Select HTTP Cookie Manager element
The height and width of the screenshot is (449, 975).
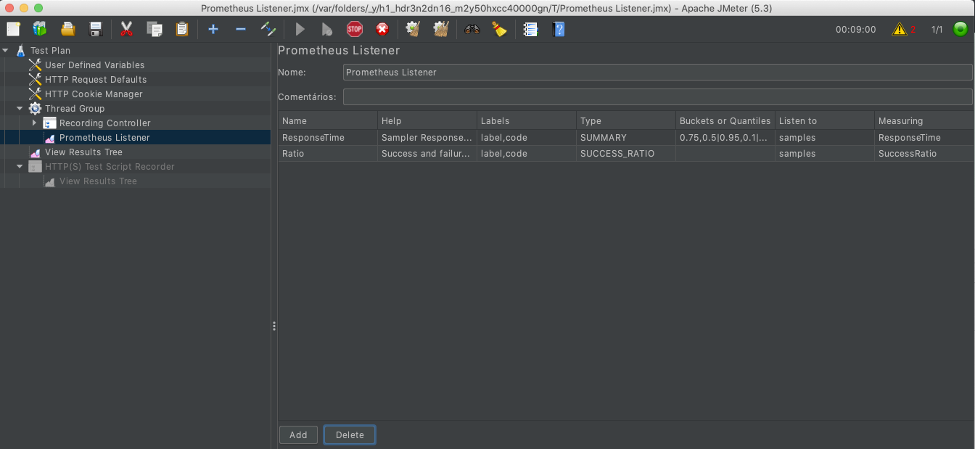(94, 94)
